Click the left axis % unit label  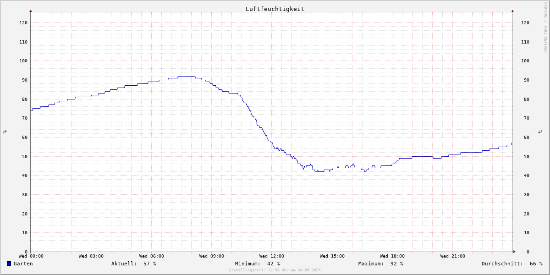pyautogui.click(x=5, y=132)
